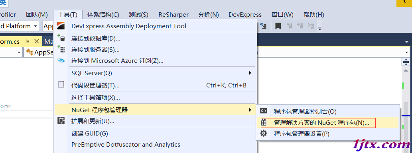Click the package manager console icon
Screen dimensions: 412x153
(x=264, y=111)
